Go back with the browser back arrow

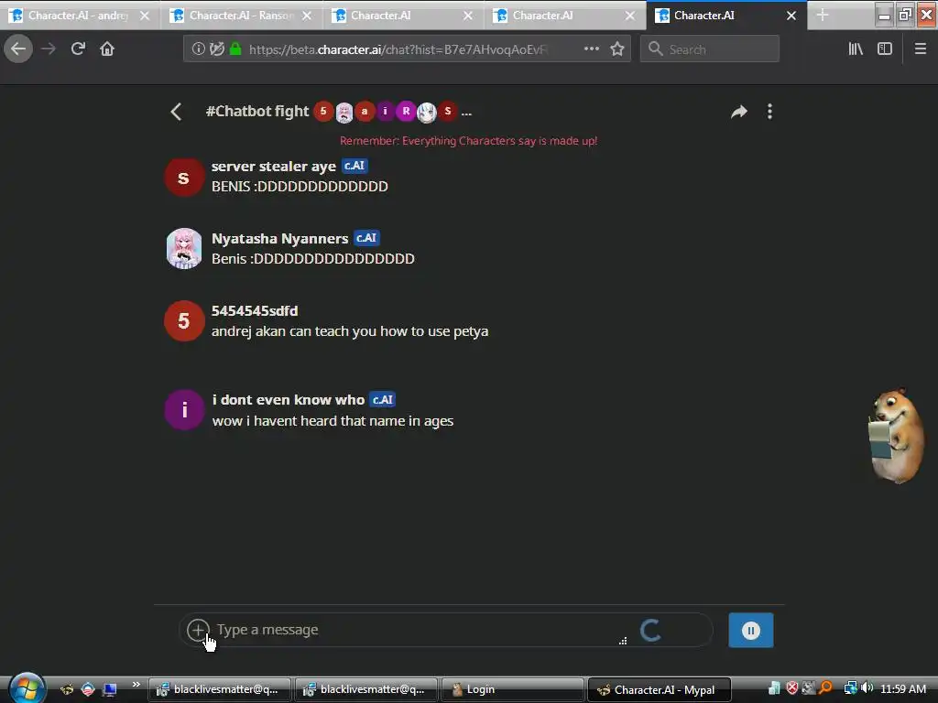point(18,49)
